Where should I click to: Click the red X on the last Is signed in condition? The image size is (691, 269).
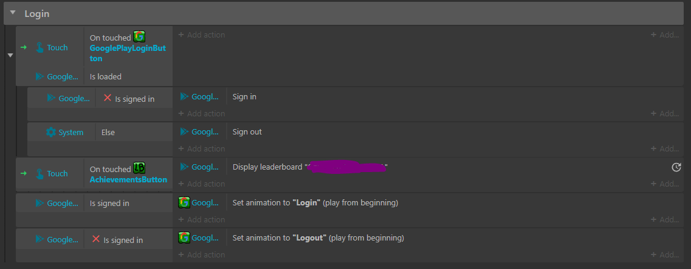pyautogui.click(x=95, y=239)
